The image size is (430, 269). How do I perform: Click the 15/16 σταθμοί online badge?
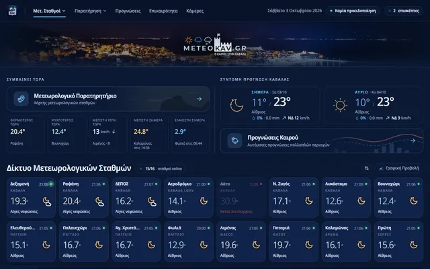click(161, 169)
